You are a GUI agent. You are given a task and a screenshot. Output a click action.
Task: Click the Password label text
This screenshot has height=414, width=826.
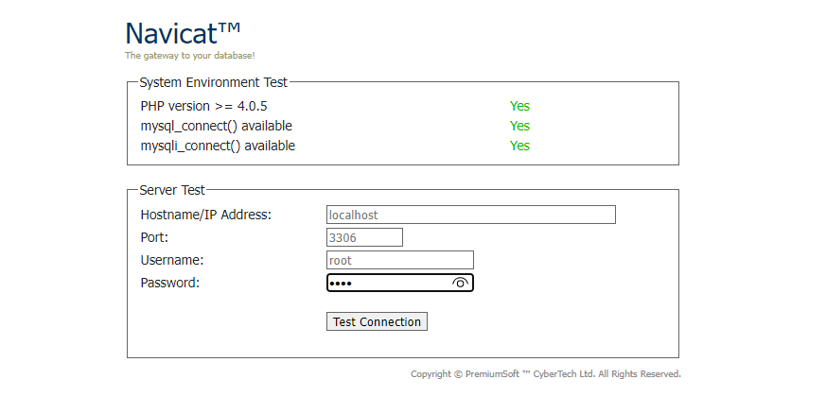tap(170, 283)
